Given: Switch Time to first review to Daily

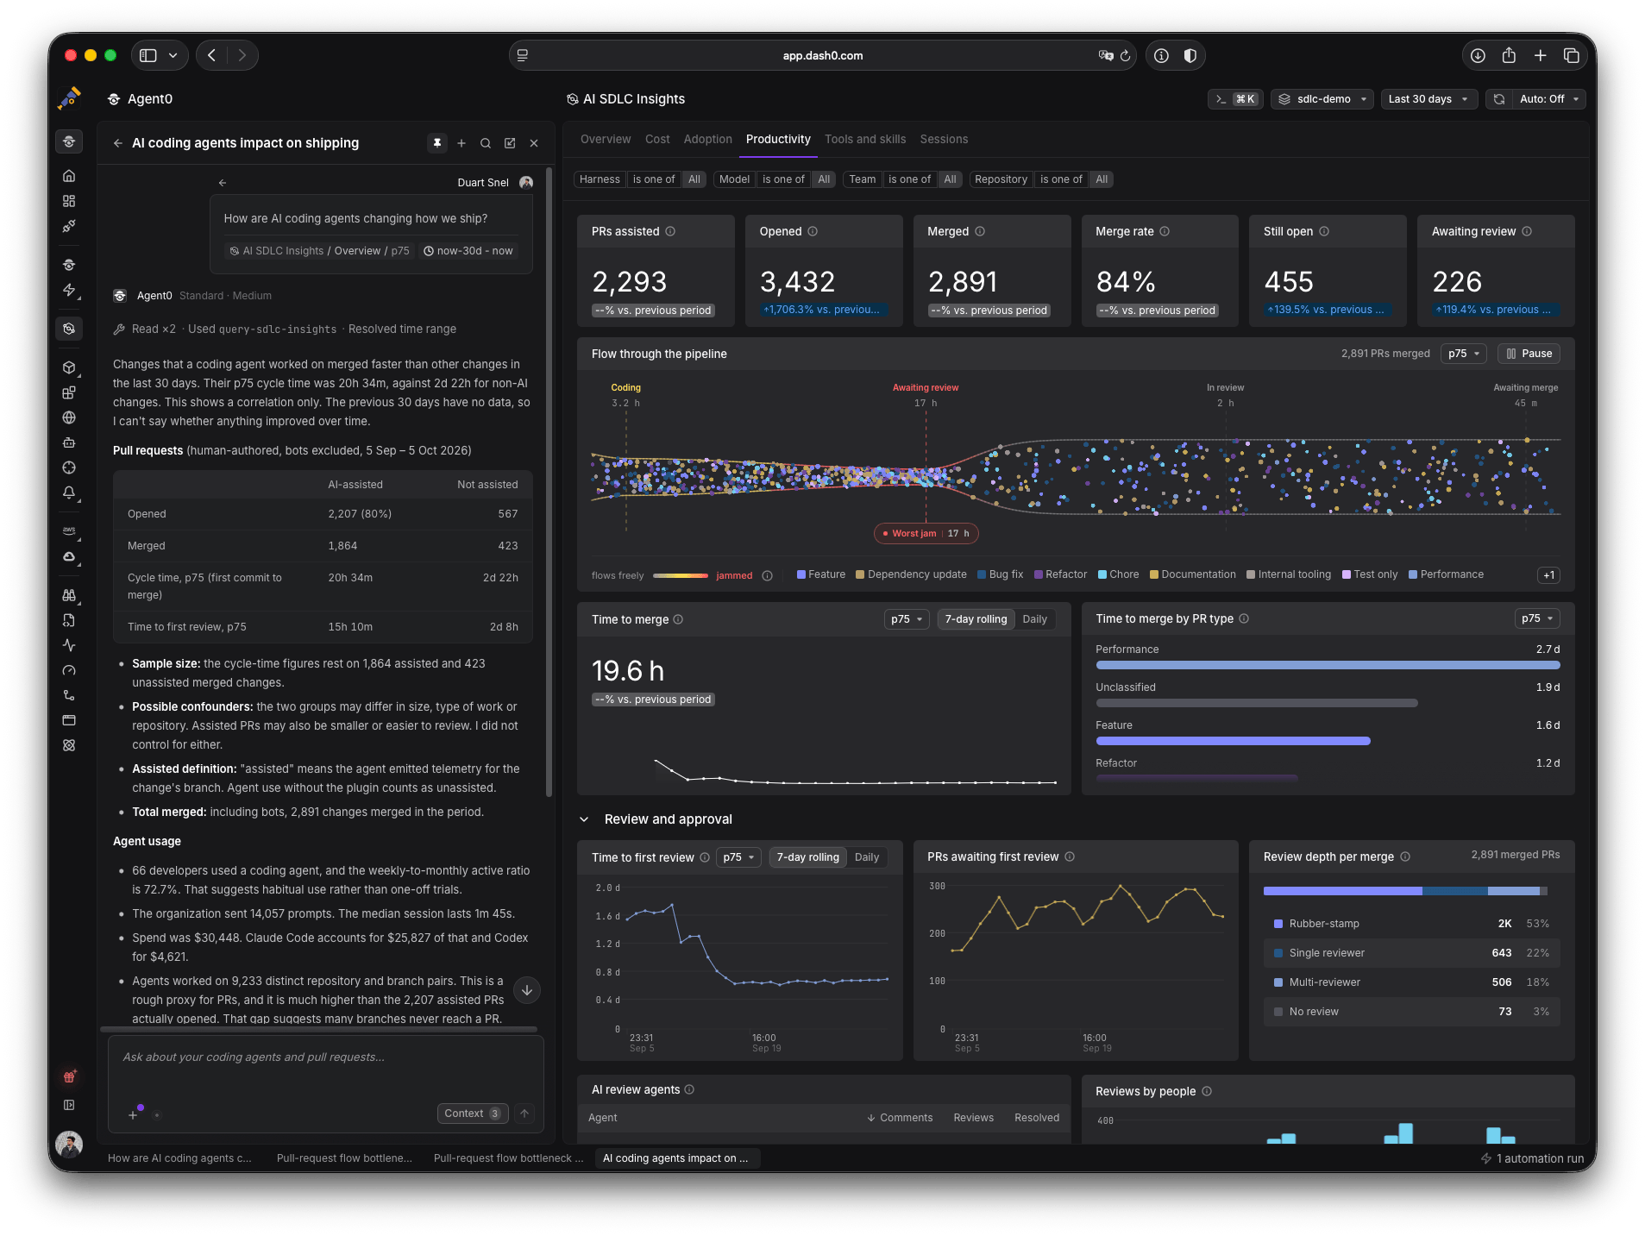Looking at the screenshot, I should [x=867, y=857].
